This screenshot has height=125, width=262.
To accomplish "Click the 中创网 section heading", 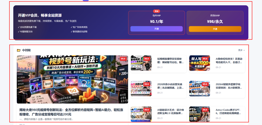I will (x=26, y=50).
